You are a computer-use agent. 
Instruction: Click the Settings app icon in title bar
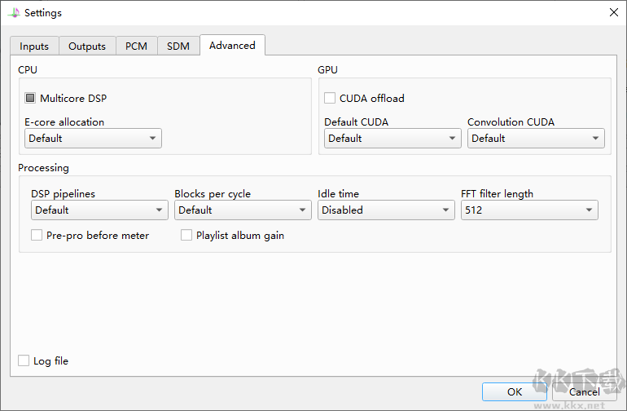14,12
